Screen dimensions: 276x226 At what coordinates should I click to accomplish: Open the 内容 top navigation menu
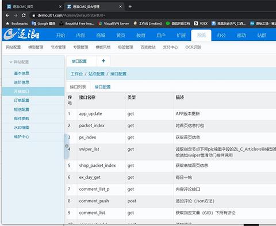[80, 35]
